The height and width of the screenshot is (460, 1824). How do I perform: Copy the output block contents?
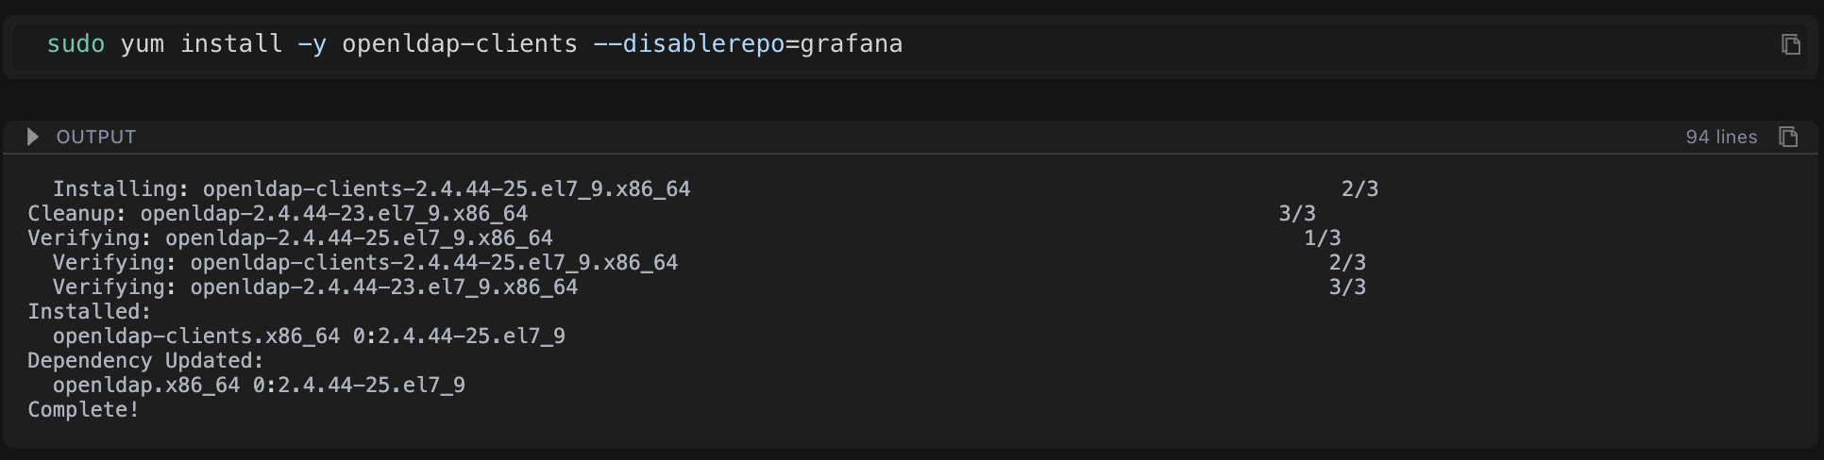tap(1787, 137)
